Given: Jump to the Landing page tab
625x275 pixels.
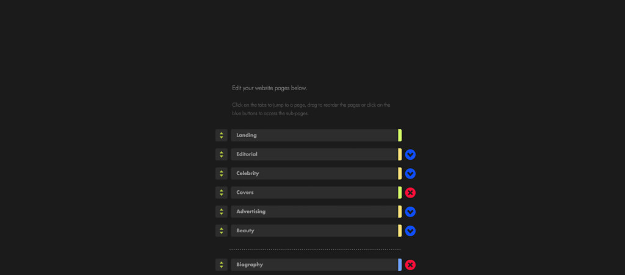Looking at the screenshot, I should click(314, 135).
